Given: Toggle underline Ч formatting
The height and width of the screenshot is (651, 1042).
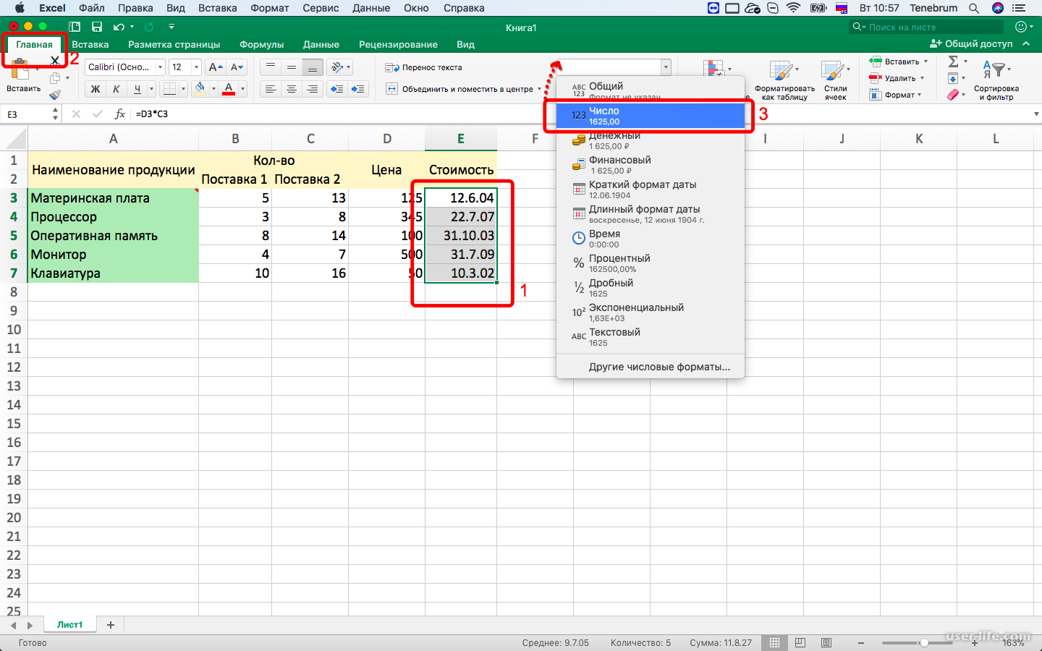Looking at the screenshot, I should tap(137, 89).
